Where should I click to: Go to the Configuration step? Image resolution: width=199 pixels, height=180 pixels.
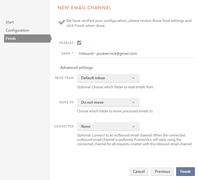coord(18,30)
